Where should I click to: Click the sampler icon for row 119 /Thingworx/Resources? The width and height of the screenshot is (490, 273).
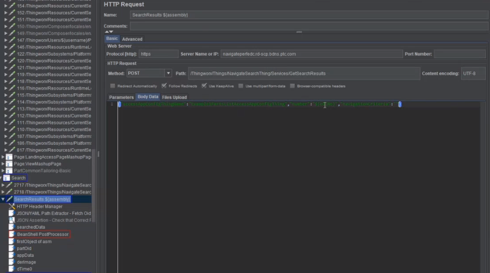[12, 75]
